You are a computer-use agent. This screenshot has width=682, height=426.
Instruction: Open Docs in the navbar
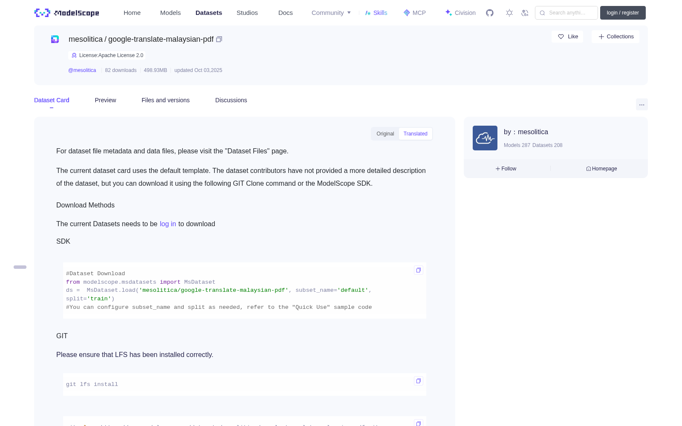tap(286, 13)
